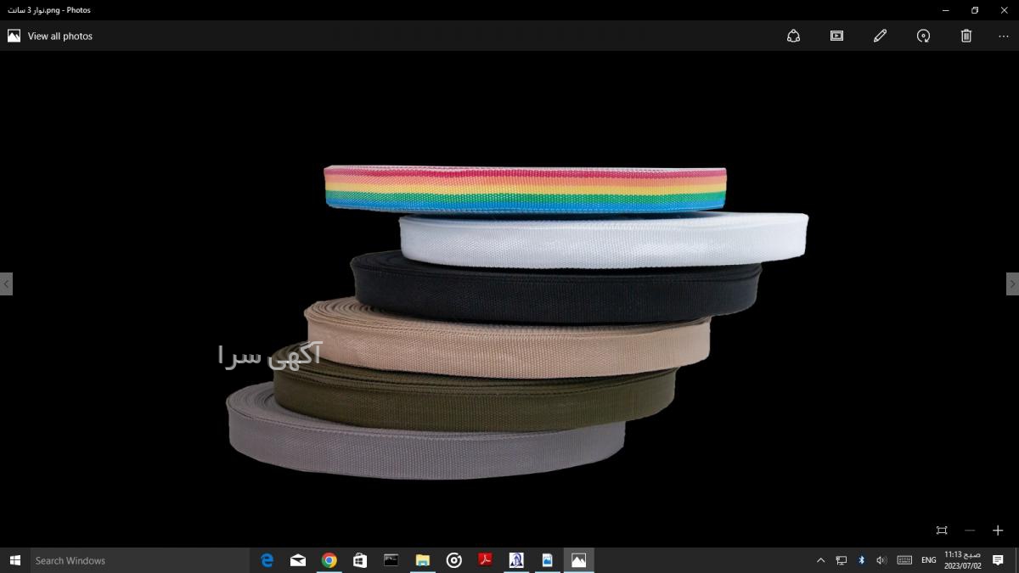
Task: Delete the photo with the trash icon
Action: (x=966, y=36)
